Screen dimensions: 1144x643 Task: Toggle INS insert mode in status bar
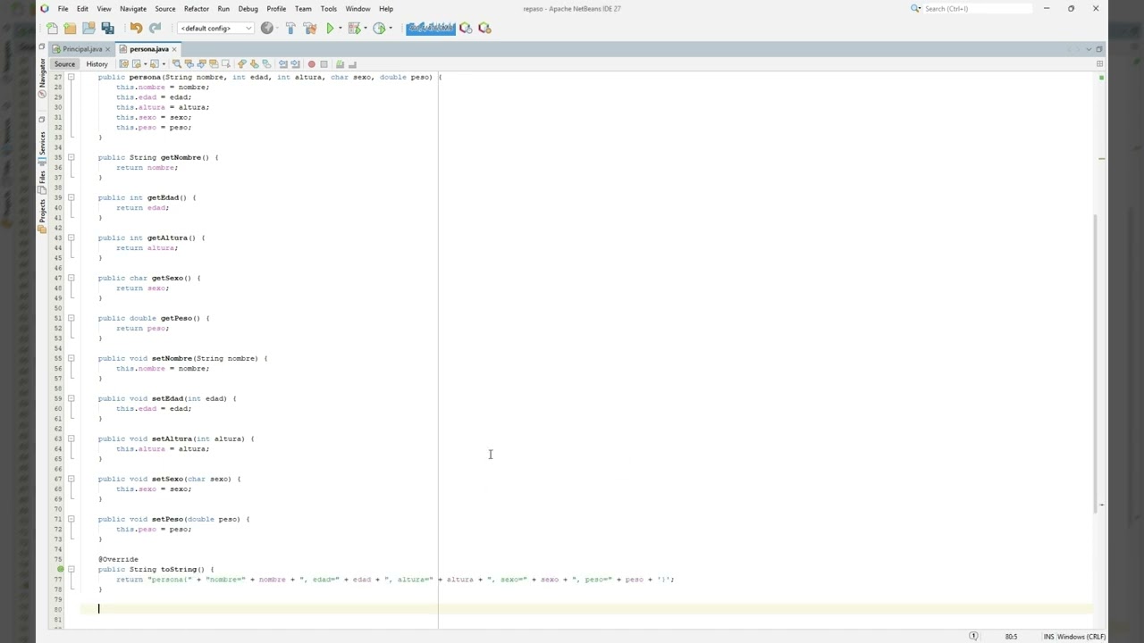[1048, 637]
